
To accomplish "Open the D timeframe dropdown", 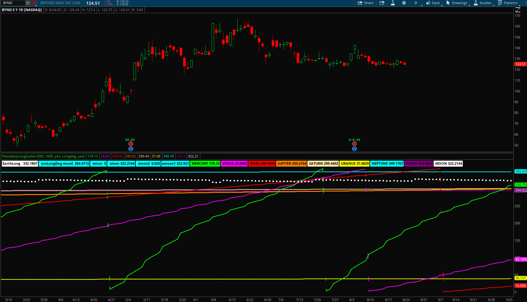I will point(416,3).
